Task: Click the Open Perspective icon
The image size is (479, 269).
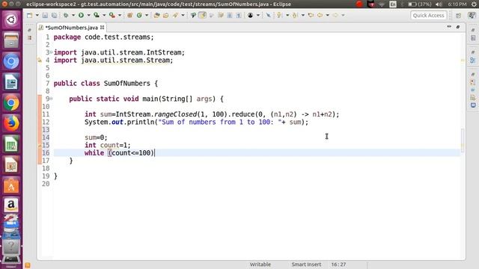Action: tap(458, 15)
